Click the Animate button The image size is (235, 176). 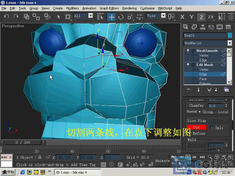click(x=162, y=160)
